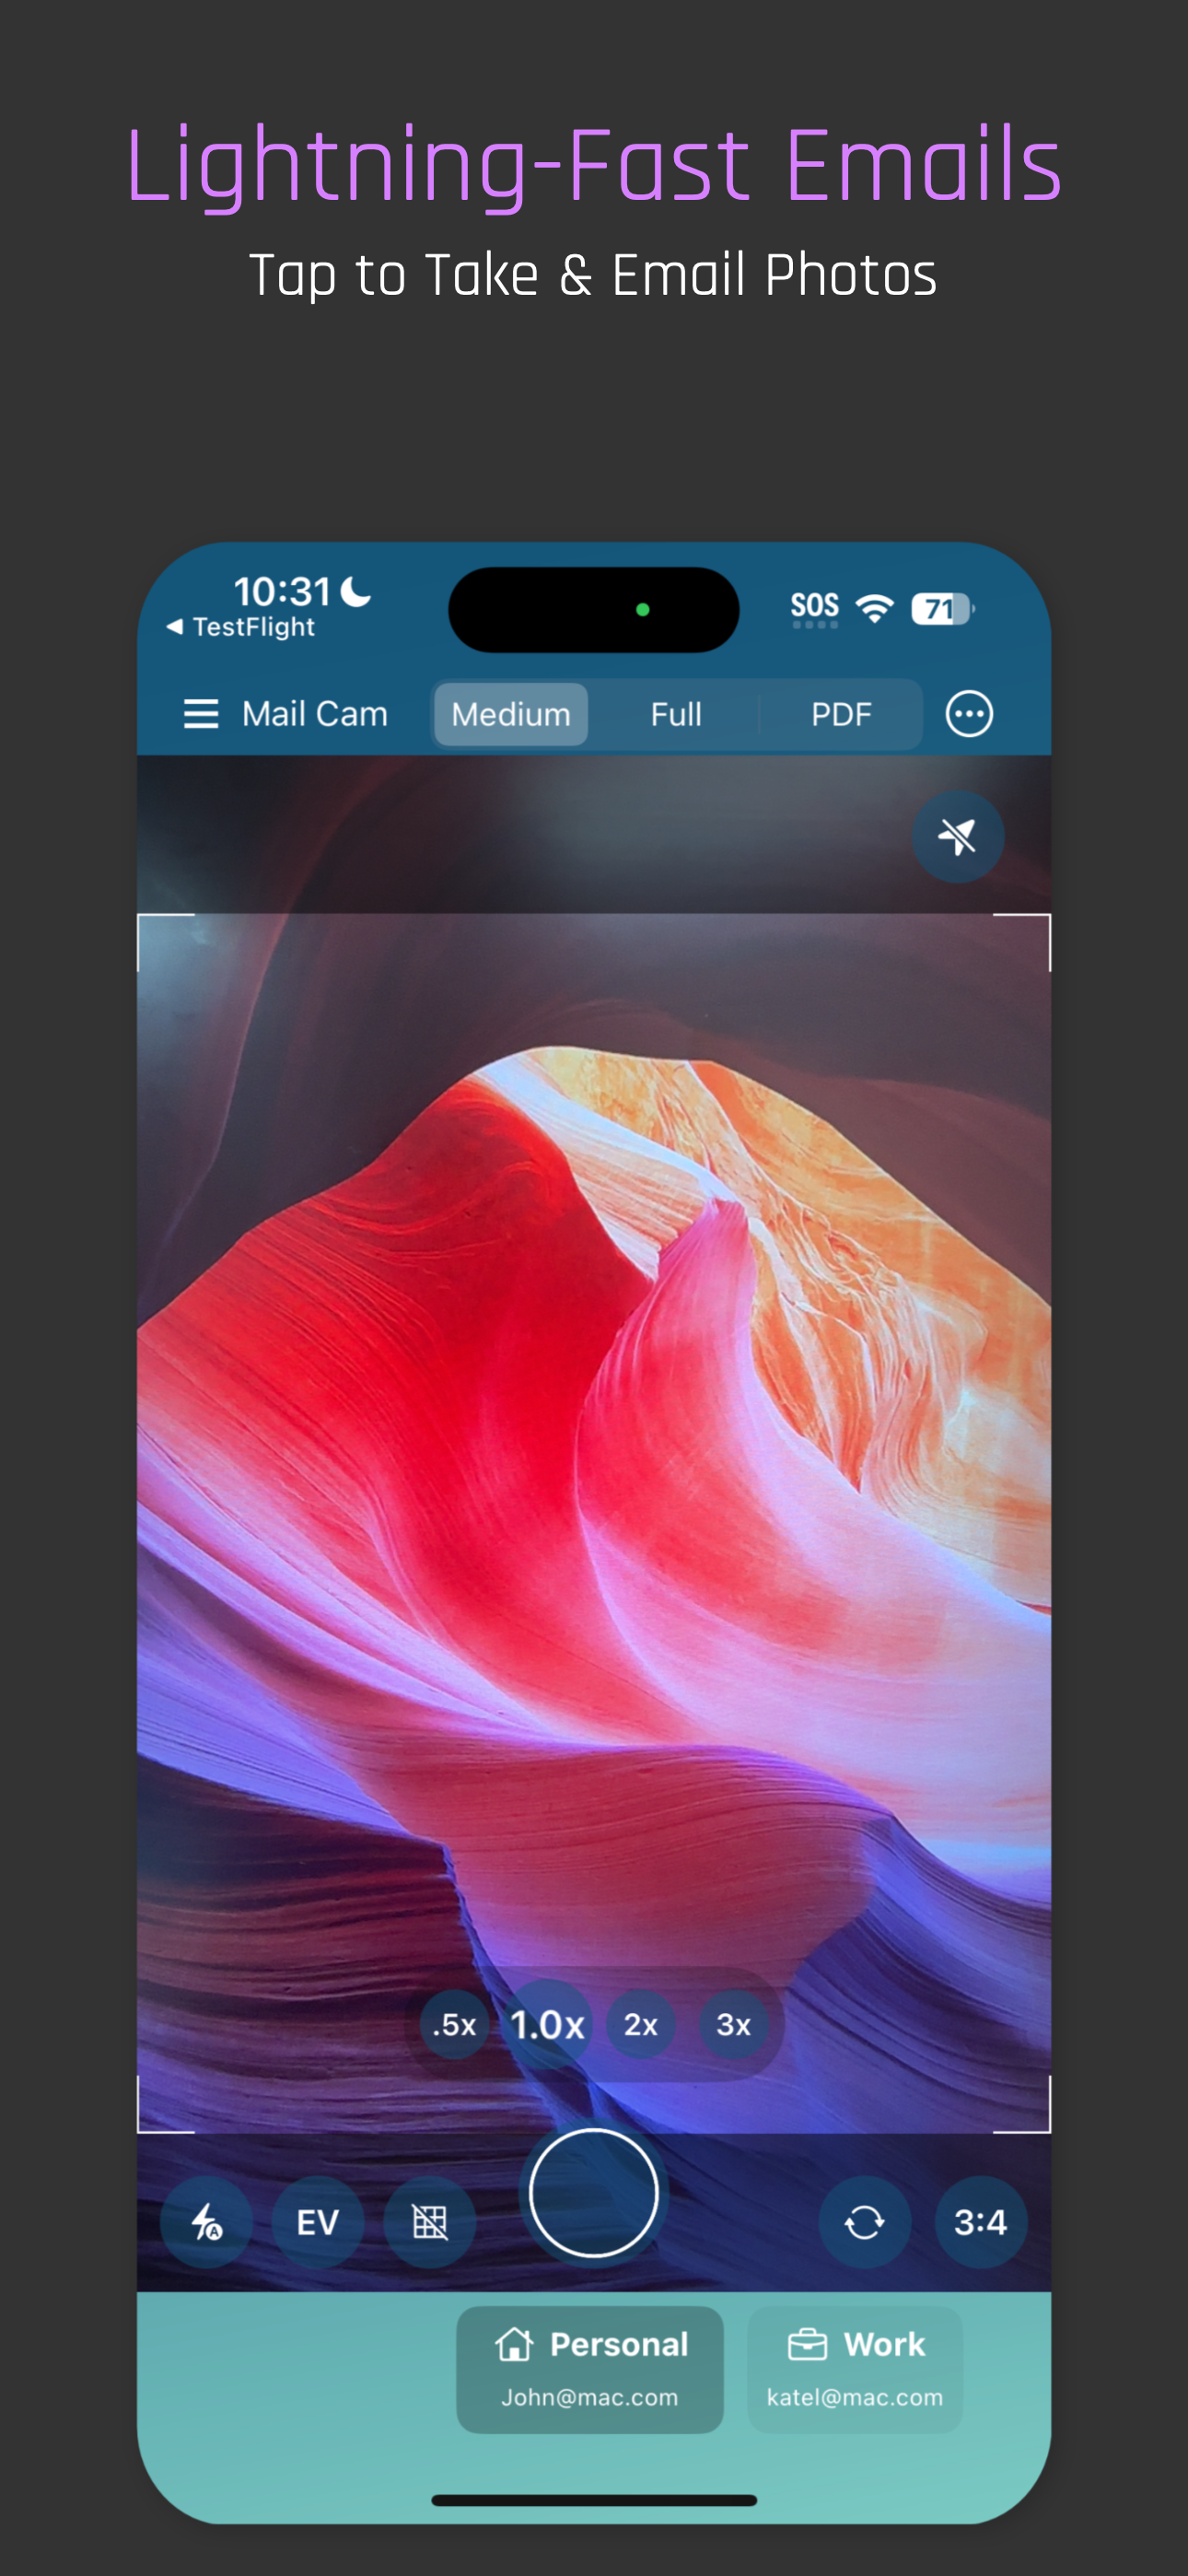Tap the shutter button to capture

coord(594,2193)
